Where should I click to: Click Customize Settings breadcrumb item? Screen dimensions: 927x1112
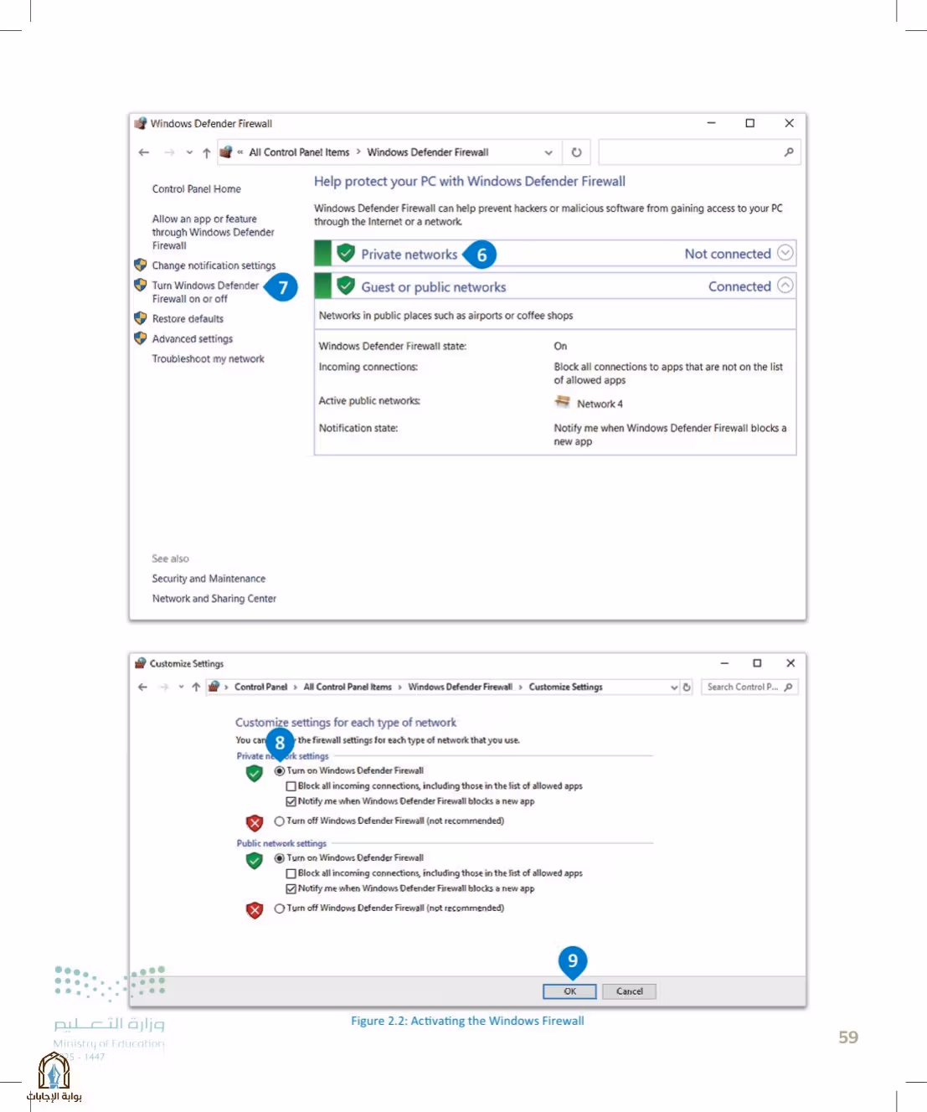tap(565, 687)
